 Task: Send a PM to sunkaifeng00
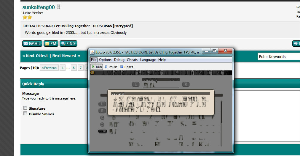(51, 44)
